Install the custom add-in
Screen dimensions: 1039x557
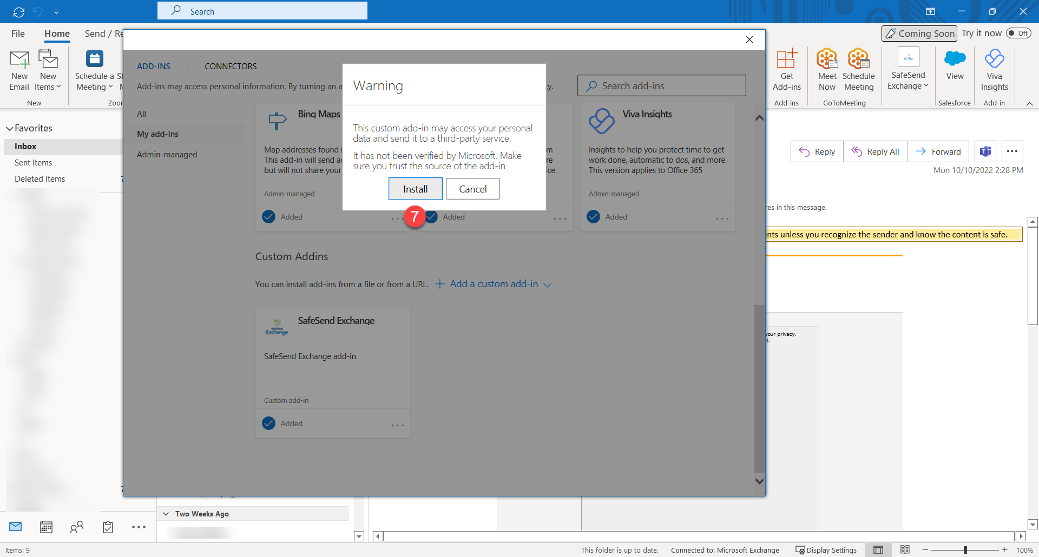point(415,189)
